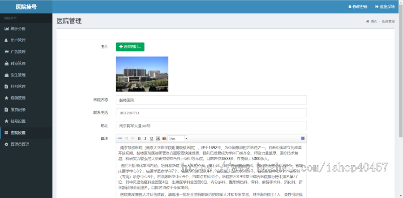Image resolution: width=403 pixels, height=198 pixels.
Task: Open the 管理员管理 menu item
Action: 26,145
